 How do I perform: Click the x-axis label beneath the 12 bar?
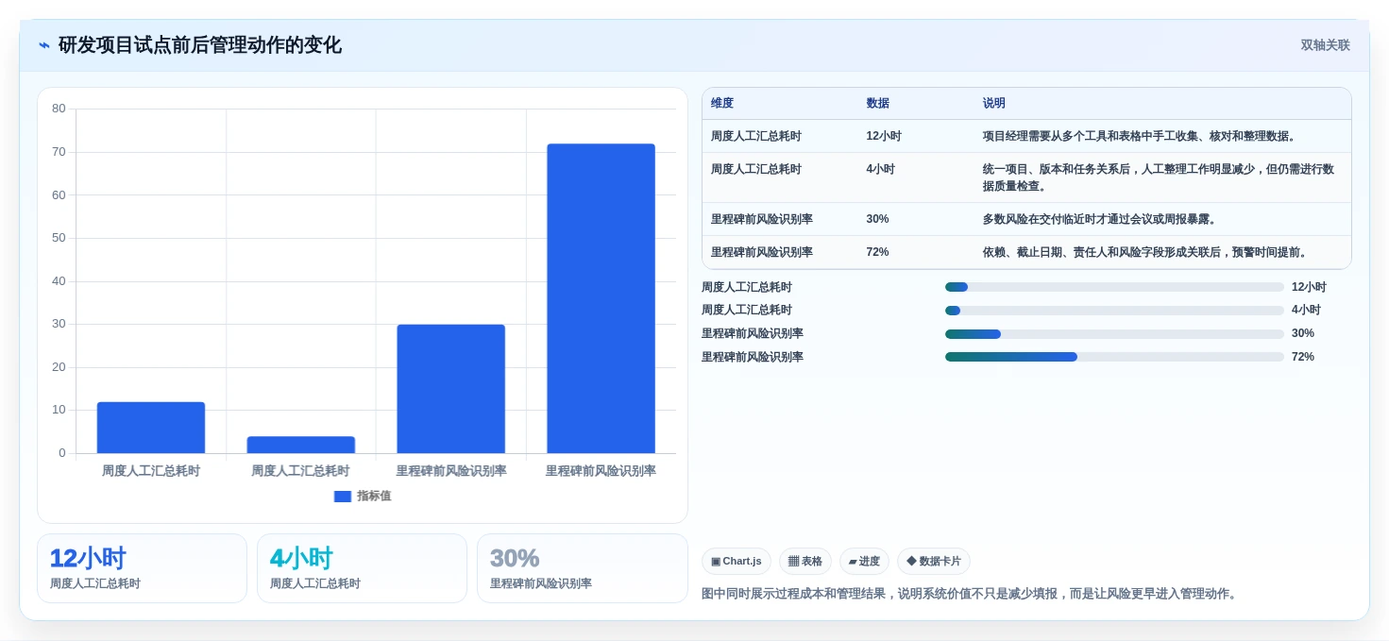(151, 471)
